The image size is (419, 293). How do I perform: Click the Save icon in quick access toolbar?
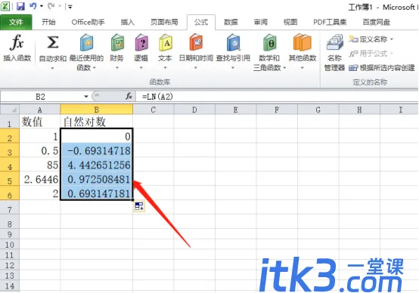[x=20, y=6]
